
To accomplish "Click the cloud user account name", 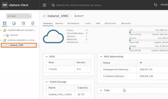I will coord(164,5).
